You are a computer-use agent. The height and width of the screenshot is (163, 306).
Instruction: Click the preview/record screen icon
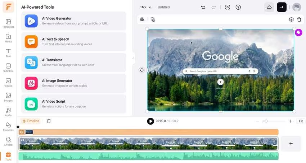(x=228, y=7)
